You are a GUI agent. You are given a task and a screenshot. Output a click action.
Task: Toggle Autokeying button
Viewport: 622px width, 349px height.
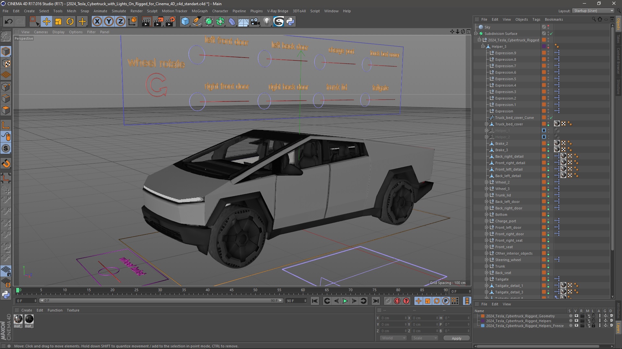(x=397, y=301)
